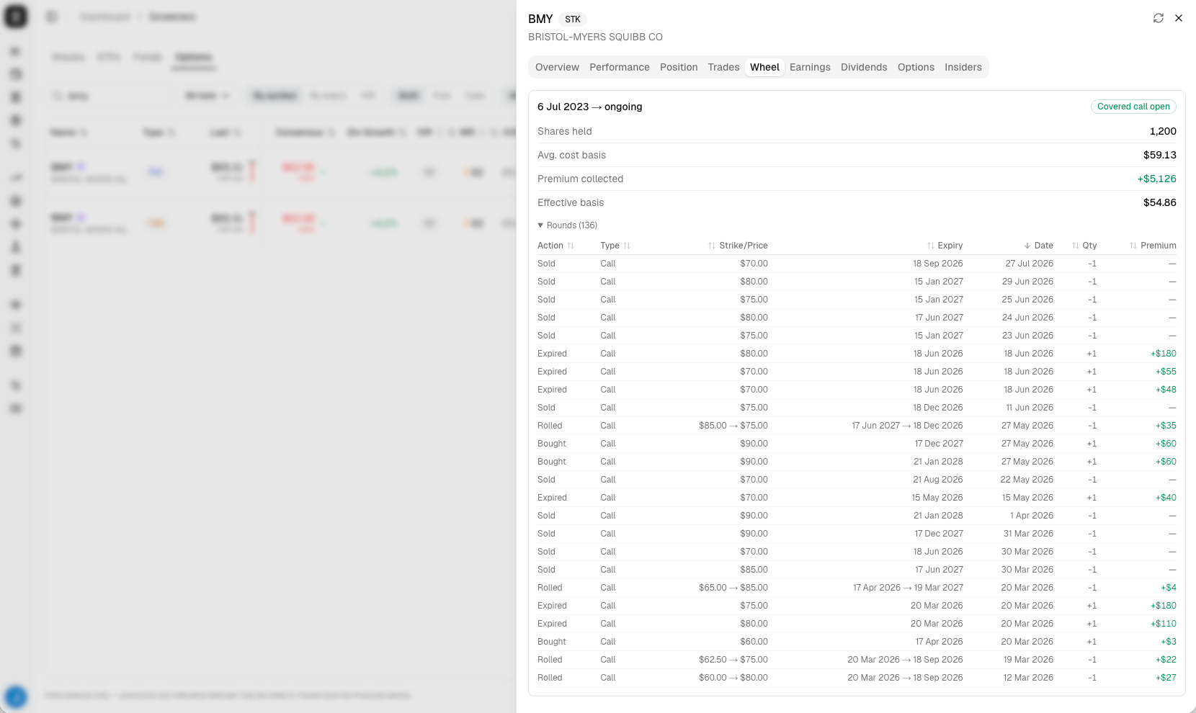Screen dimensions: 1196x713
Task: Click the sort arrows beside Action header
Action: (571, 246)
